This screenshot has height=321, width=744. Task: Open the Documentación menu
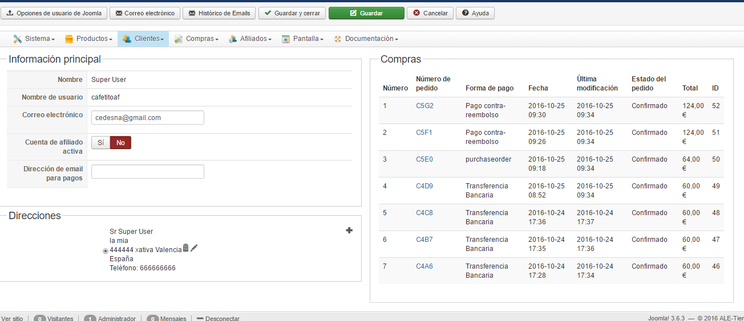pyautogui.click(x=366, y=39)
